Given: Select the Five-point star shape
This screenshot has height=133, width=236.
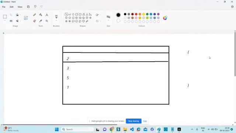Looking at the screenshot, I should (66, 21).
